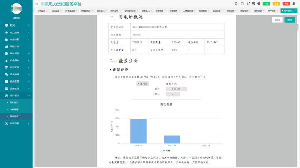This screenshot has width=300, height=168.
Task: Click the 同比 value field
Action: [173, 94]
